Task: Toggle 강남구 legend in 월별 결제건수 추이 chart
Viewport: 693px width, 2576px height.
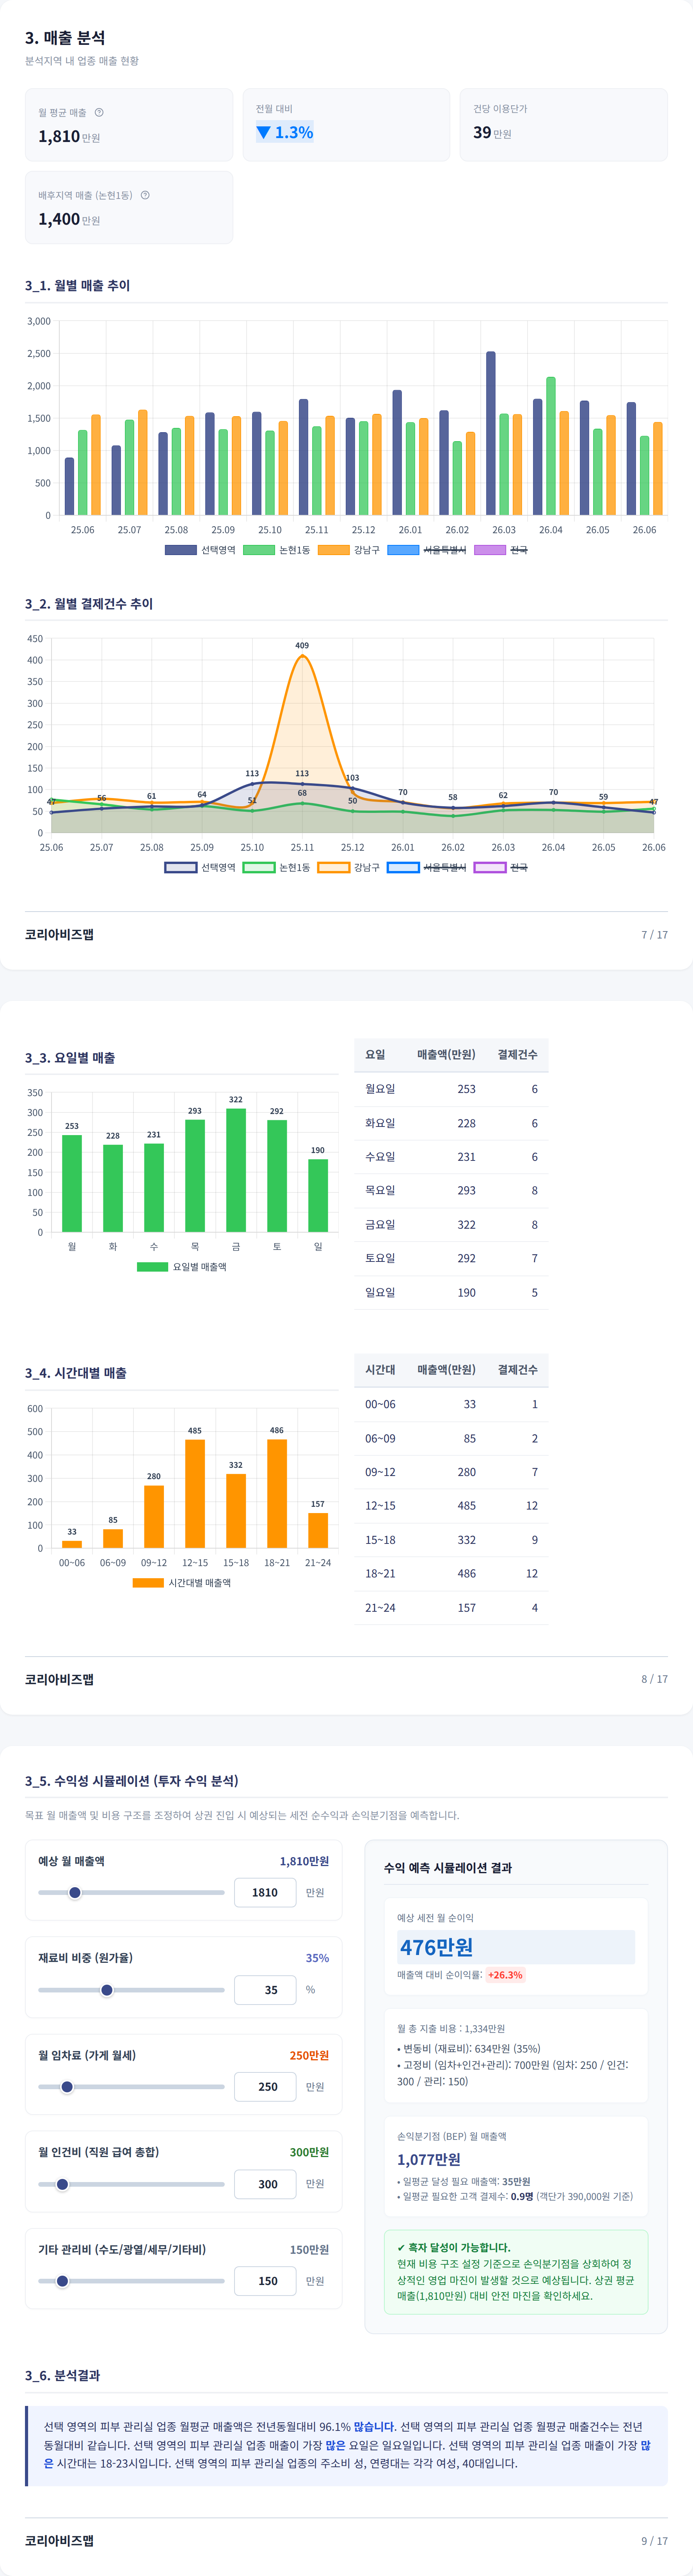Action: coord(349,867)
